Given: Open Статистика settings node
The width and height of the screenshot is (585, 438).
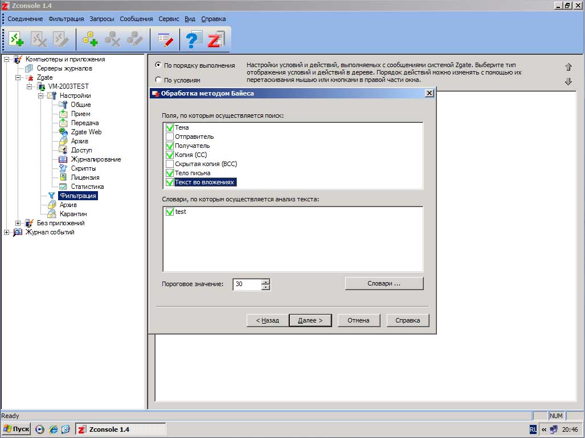Looking at the screenshot, I should pos(87,187).
